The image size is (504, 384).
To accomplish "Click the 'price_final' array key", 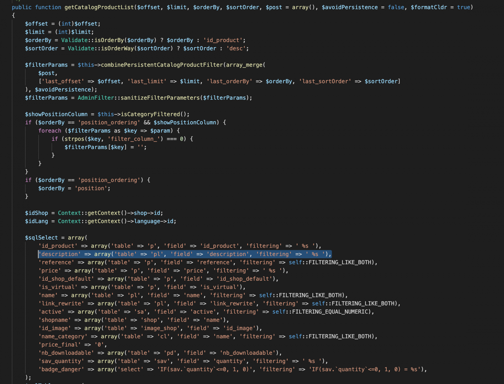I will pos(60,345).
